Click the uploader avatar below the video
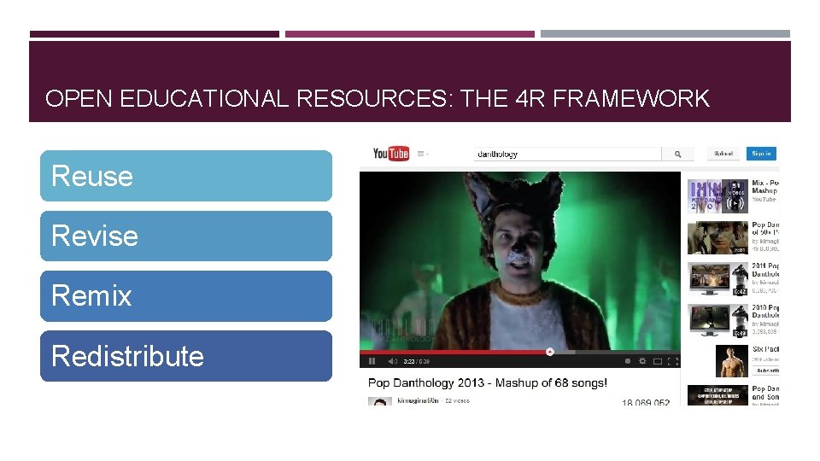The image size is (820, 461). [379, 401]
